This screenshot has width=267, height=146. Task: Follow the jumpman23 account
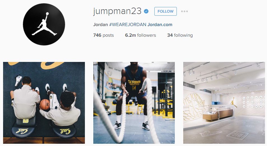coord(166,11)
